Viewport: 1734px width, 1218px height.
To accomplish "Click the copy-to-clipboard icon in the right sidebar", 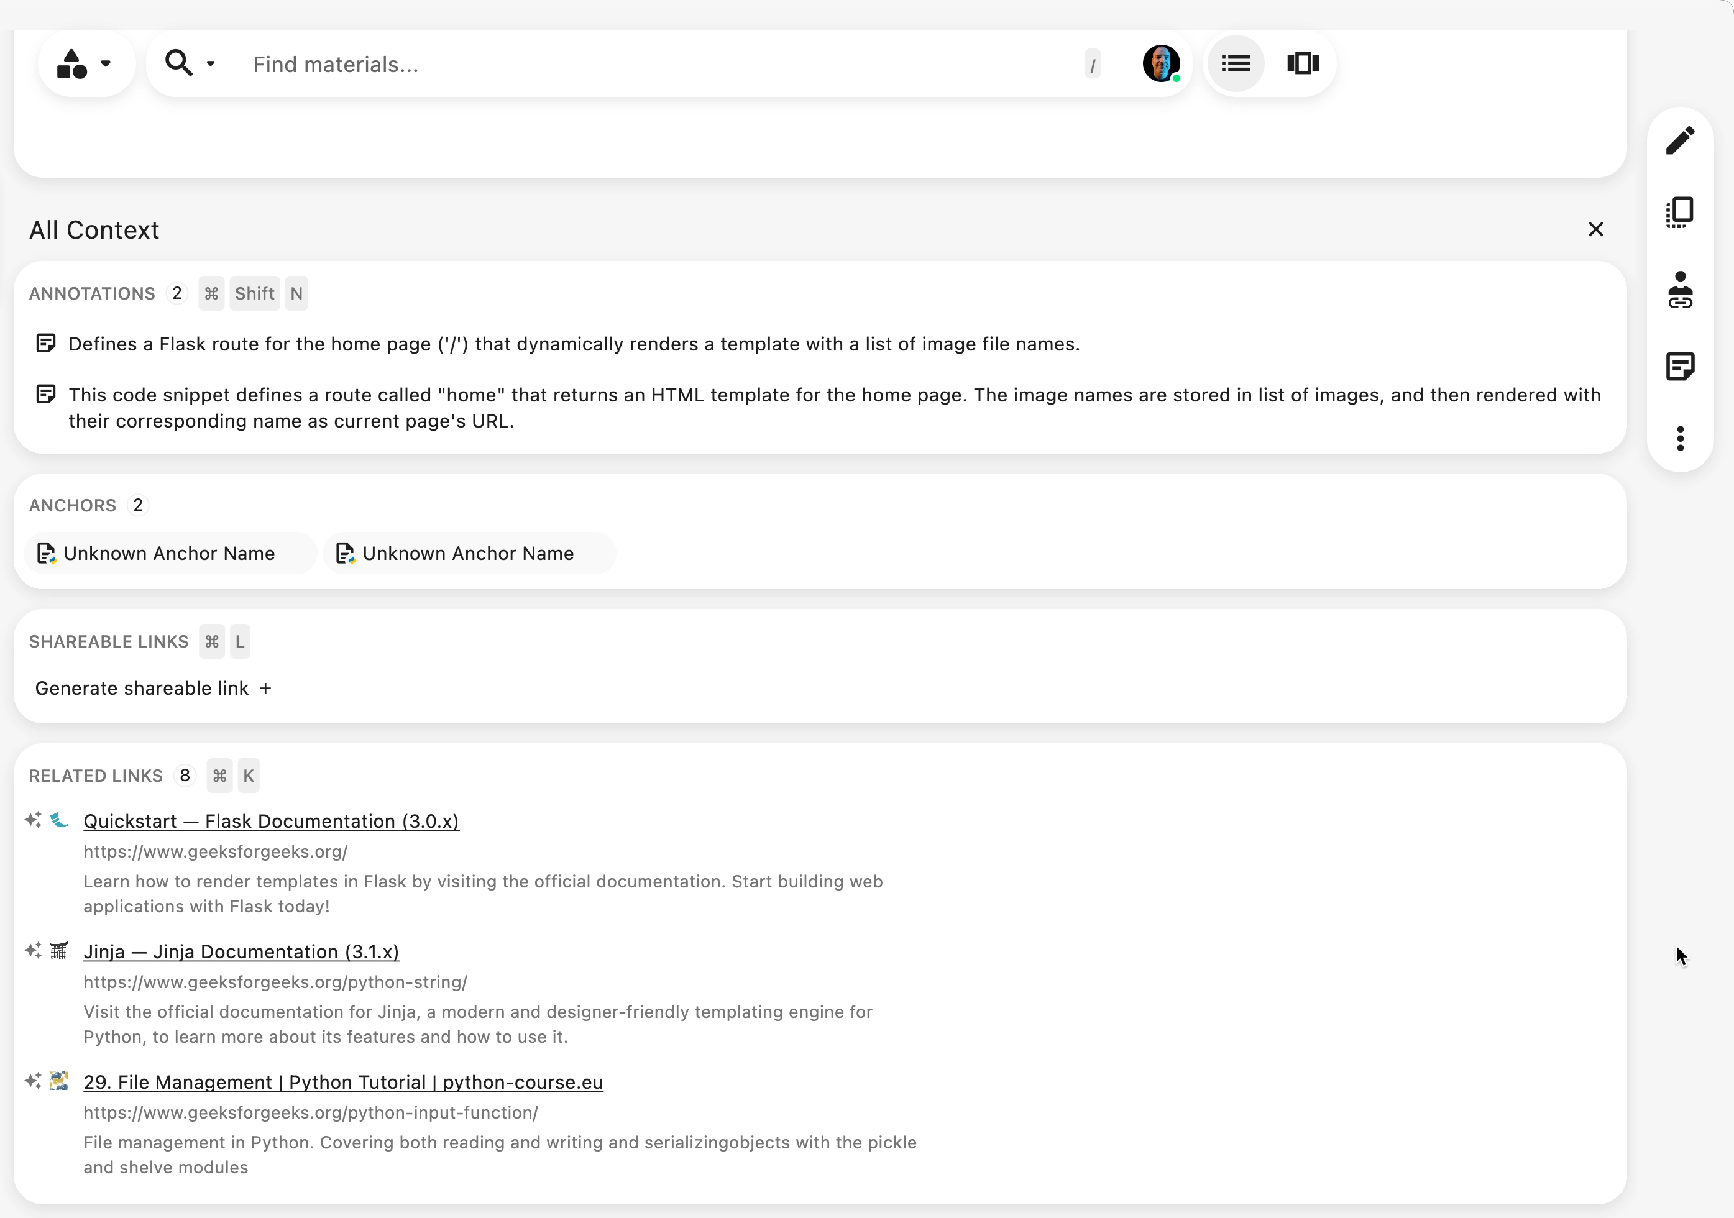I will coord(1680,212).
